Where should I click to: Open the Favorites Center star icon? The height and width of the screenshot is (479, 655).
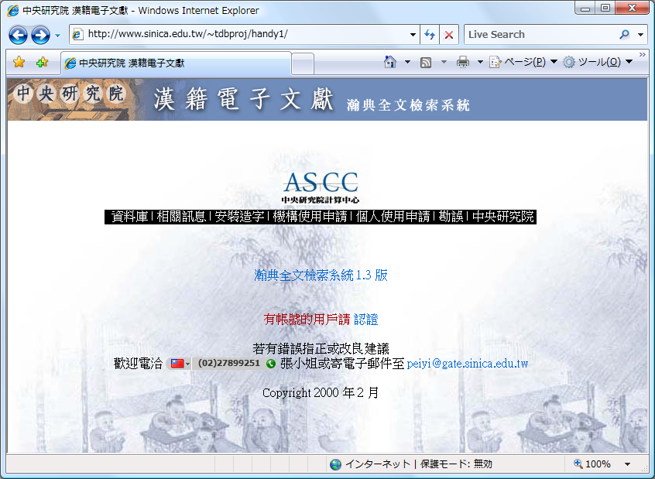tap(19, 63)
